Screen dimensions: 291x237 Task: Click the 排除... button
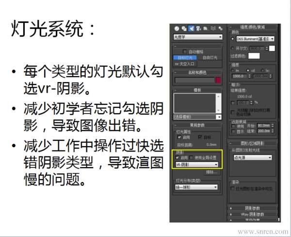point(211,172)
